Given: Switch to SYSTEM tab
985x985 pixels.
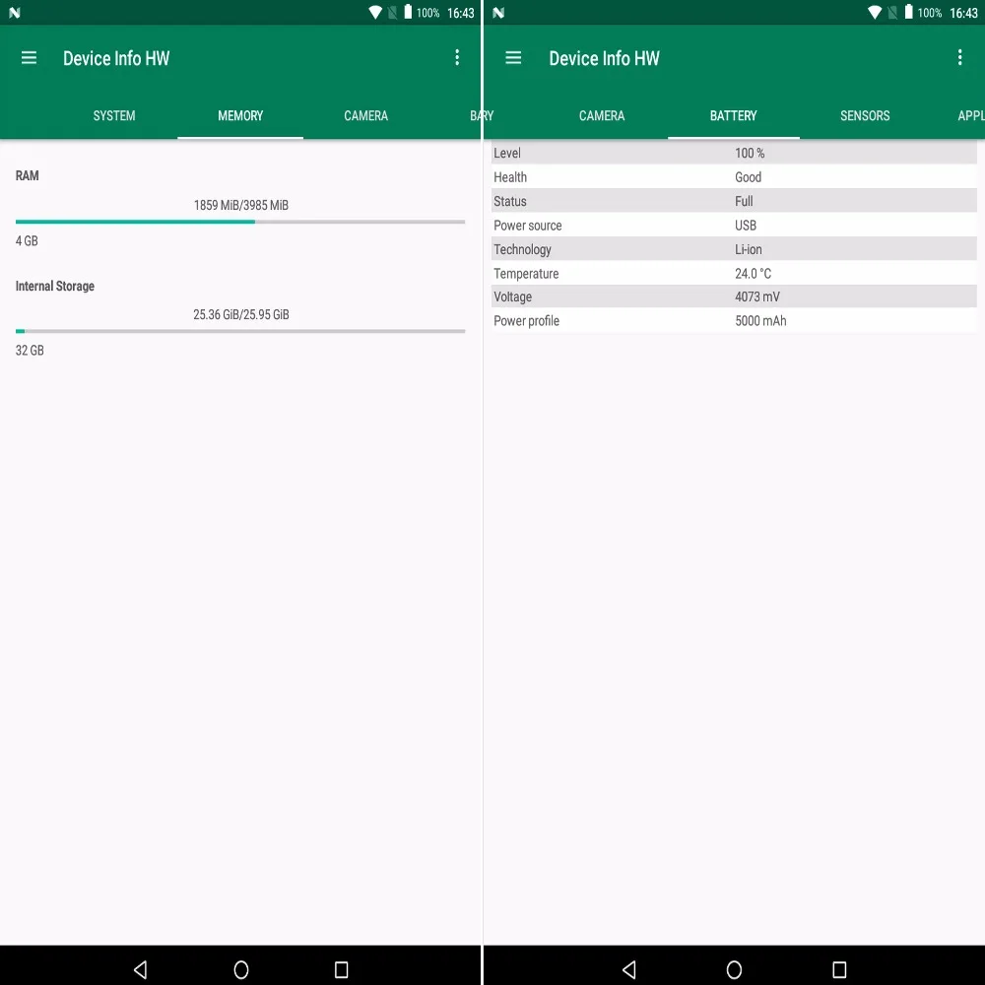Looking at the screenshot, I should tap(114, 115).
